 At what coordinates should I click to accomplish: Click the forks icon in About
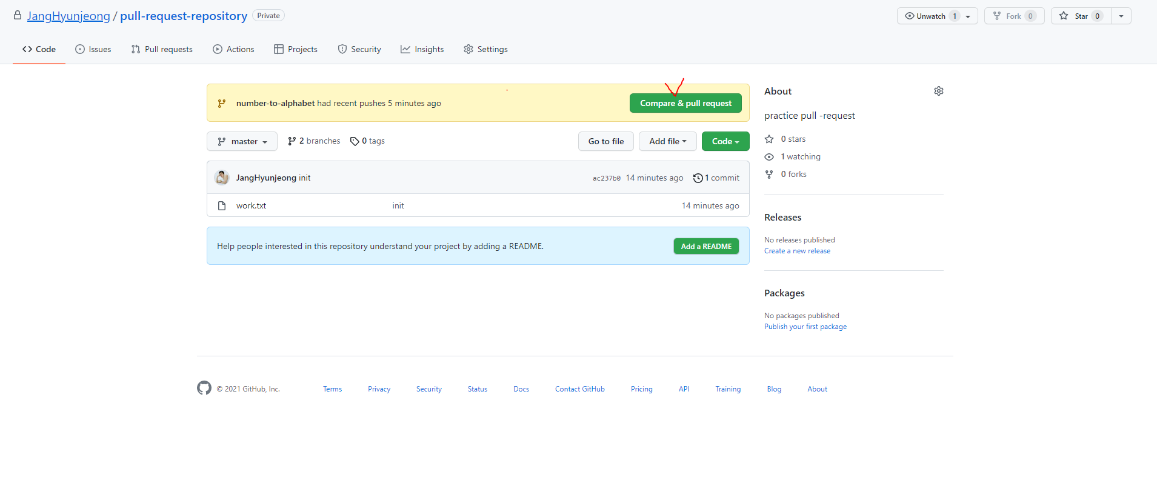[x=769, y=174]
